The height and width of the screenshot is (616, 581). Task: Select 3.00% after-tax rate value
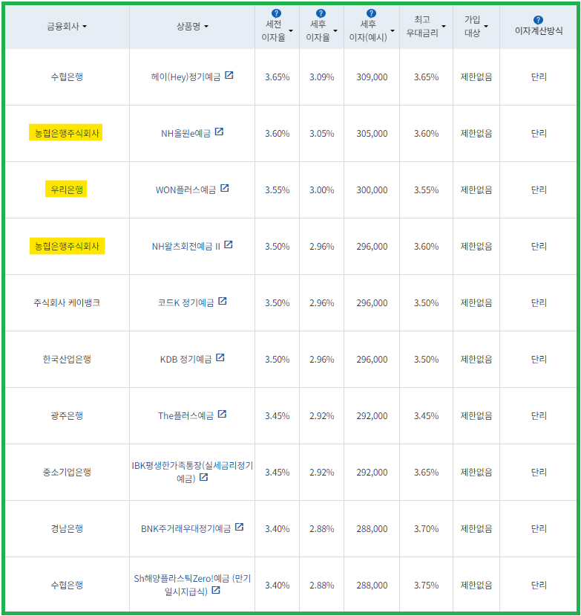(322, 190)
